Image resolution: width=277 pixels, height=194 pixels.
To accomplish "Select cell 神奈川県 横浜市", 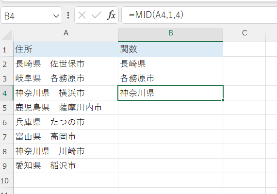I will [x=65, y=93].
